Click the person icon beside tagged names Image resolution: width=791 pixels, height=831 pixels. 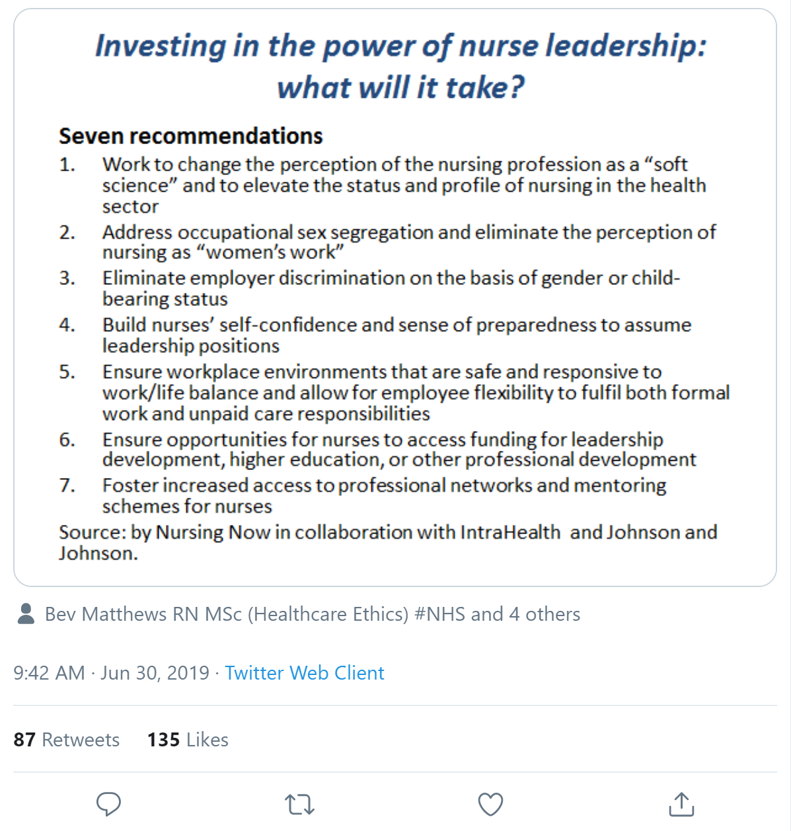tap(26, 613)
